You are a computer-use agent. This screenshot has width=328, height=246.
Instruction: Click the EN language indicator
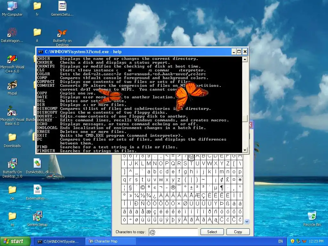tap(281, 241)
